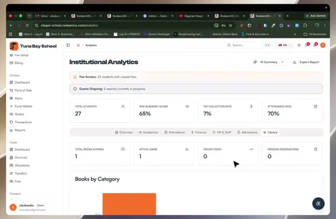
Task: Open the orange user avatar in header
Action: pyautogui.click(x=323, y=45)
